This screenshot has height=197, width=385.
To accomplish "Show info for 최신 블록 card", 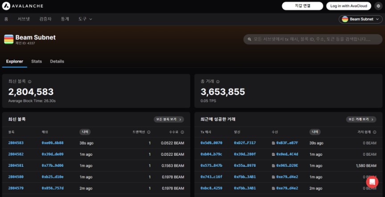I will pos(29,81).
